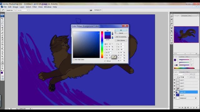The image size is (200, 112).
Task: Click the Add layer style fx icon
Action: (x=182, y=108)
